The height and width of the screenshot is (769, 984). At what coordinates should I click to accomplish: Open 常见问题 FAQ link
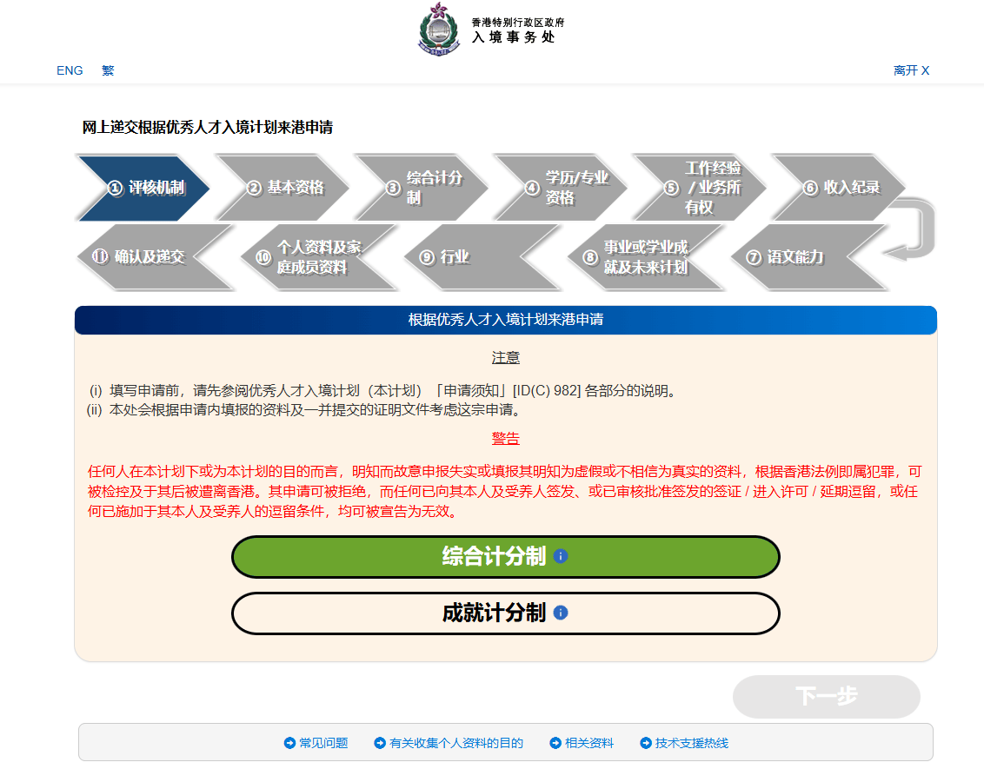click(x=323, y=743)
